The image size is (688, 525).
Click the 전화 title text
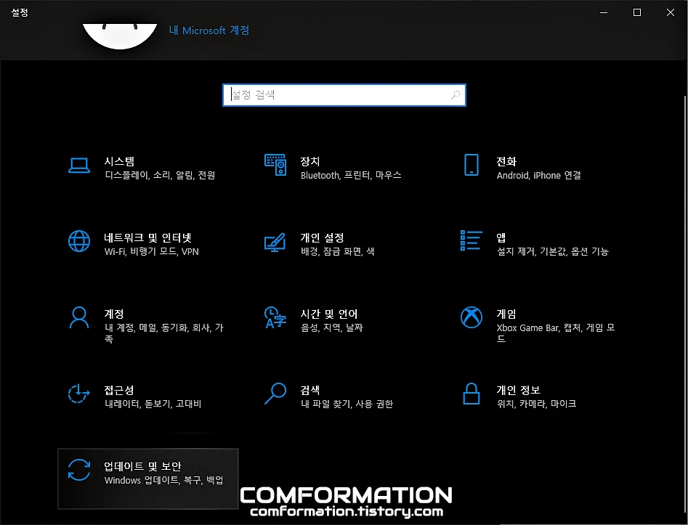click(x=506, y=161)
